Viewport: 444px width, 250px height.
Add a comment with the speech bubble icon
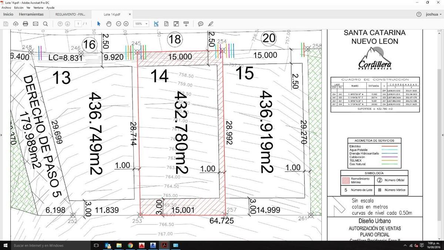point(201,24)
